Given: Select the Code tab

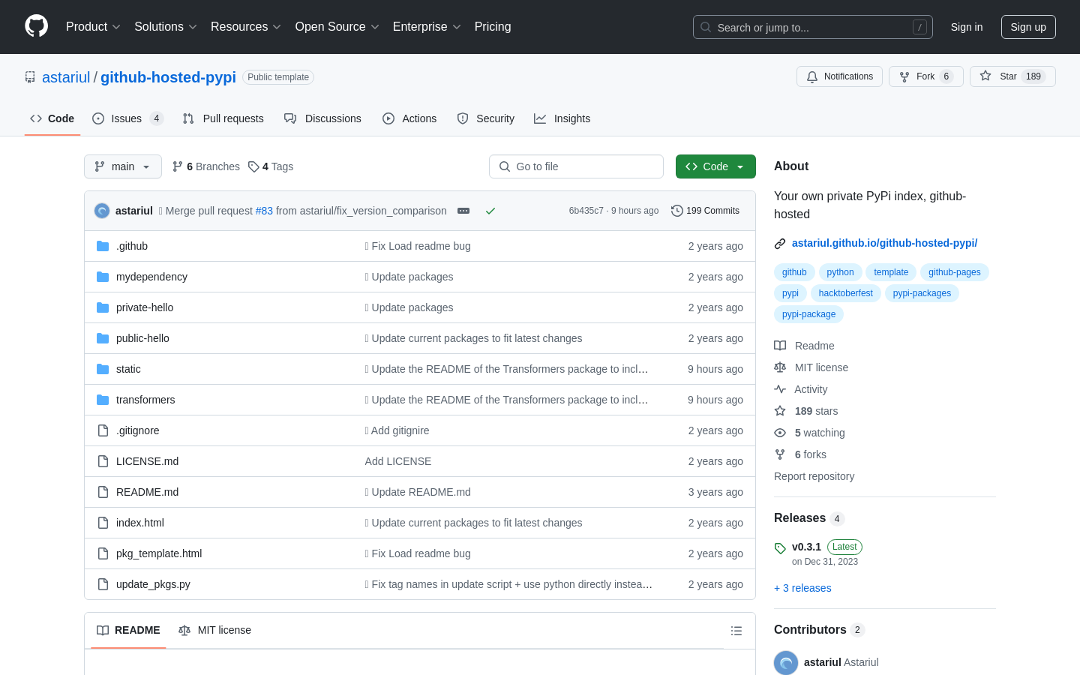Looking at the screenshot, I should (52, 118).
